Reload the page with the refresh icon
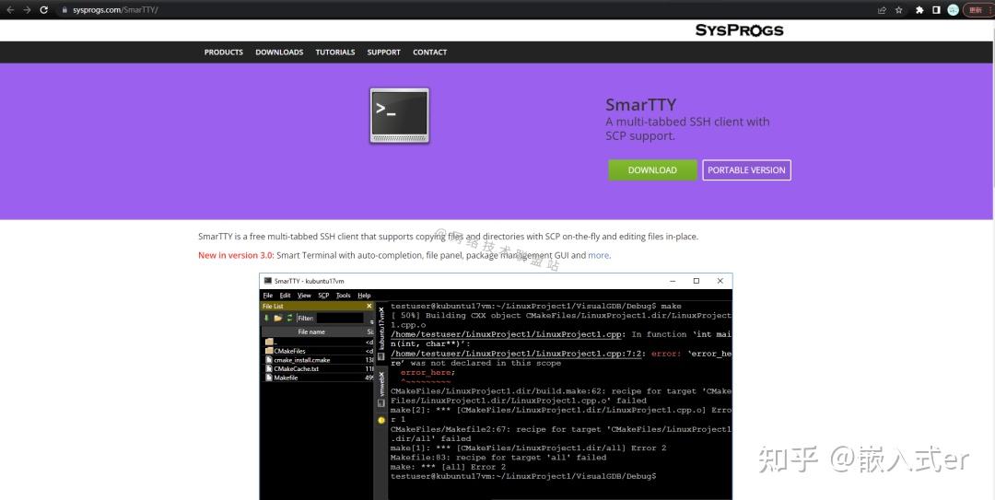995x500 pixels. click(44, 10)
